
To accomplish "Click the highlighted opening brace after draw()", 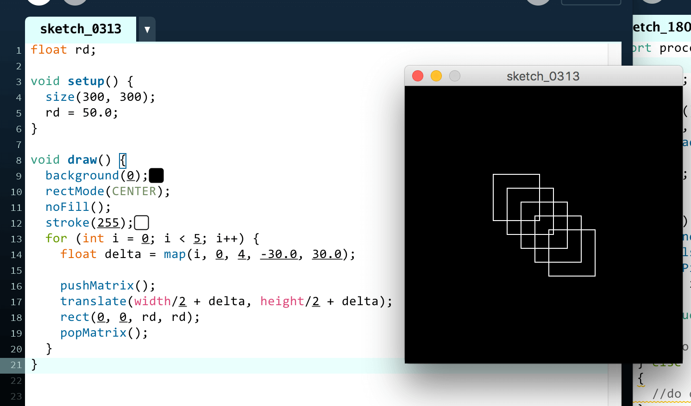I will point(123,160).
